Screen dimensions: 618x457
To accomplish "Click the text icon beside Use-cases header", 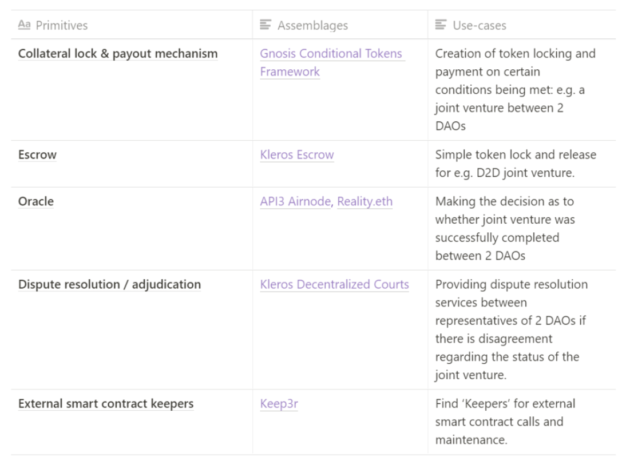I will pyautogui.click(x=441, y=25).
